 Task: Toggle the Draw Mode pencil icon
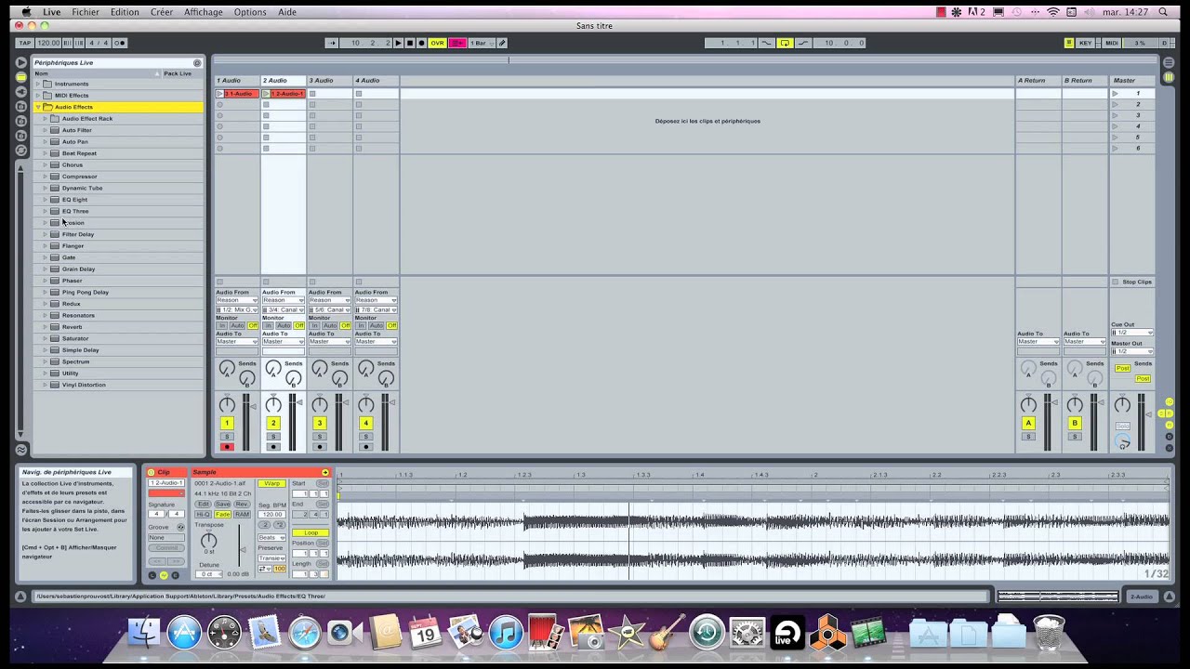[x=502, y=43]
